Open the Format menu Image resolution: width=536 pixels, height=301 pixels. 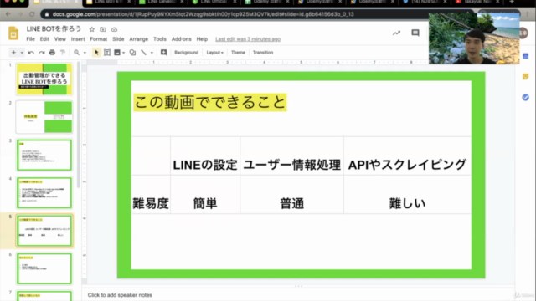(99, 39)
